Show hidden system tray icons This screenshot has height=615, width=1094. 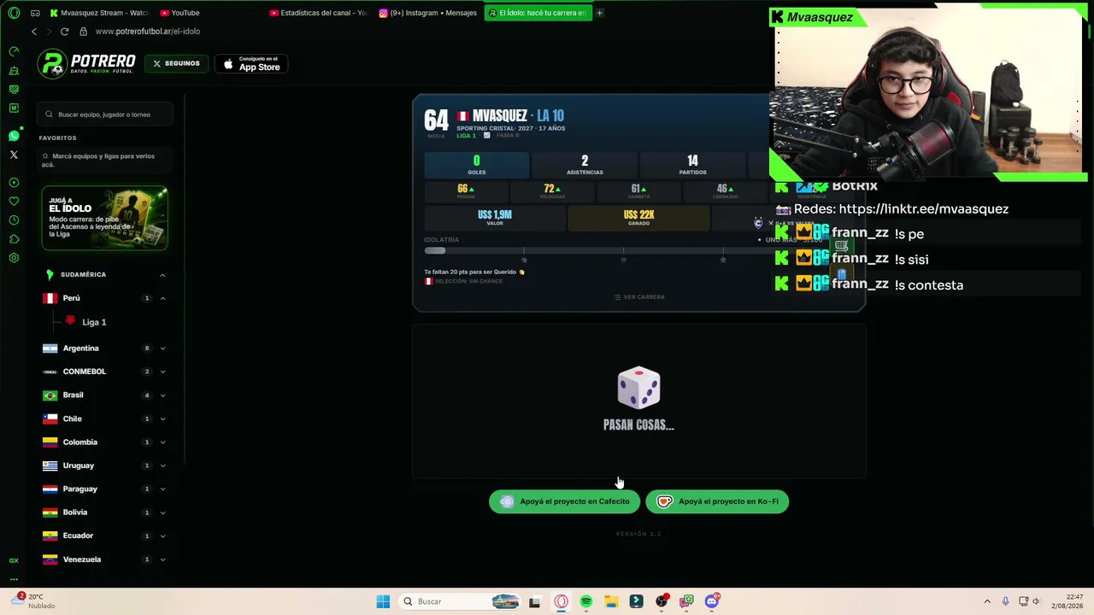tap(987, 601)
